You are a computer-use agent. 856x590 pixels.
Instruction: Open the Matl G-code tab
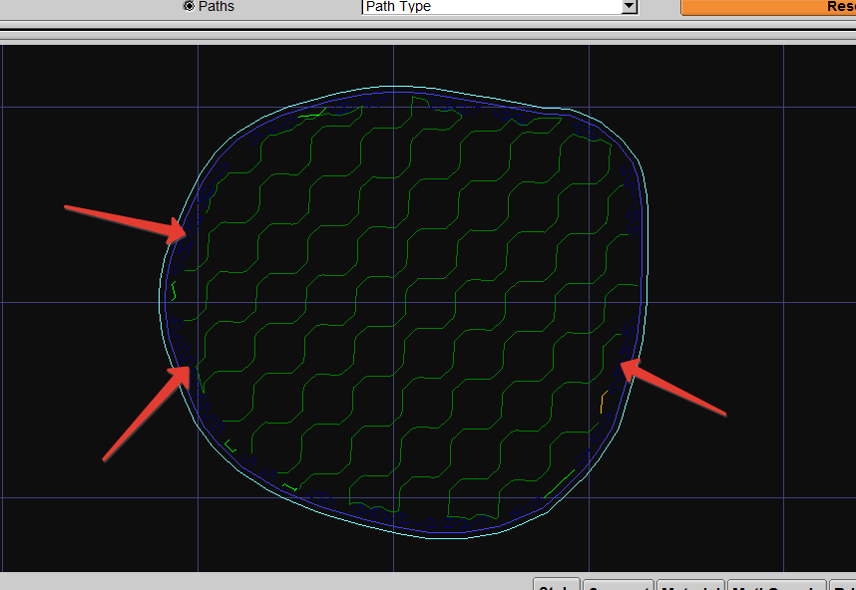pos(777,584)
